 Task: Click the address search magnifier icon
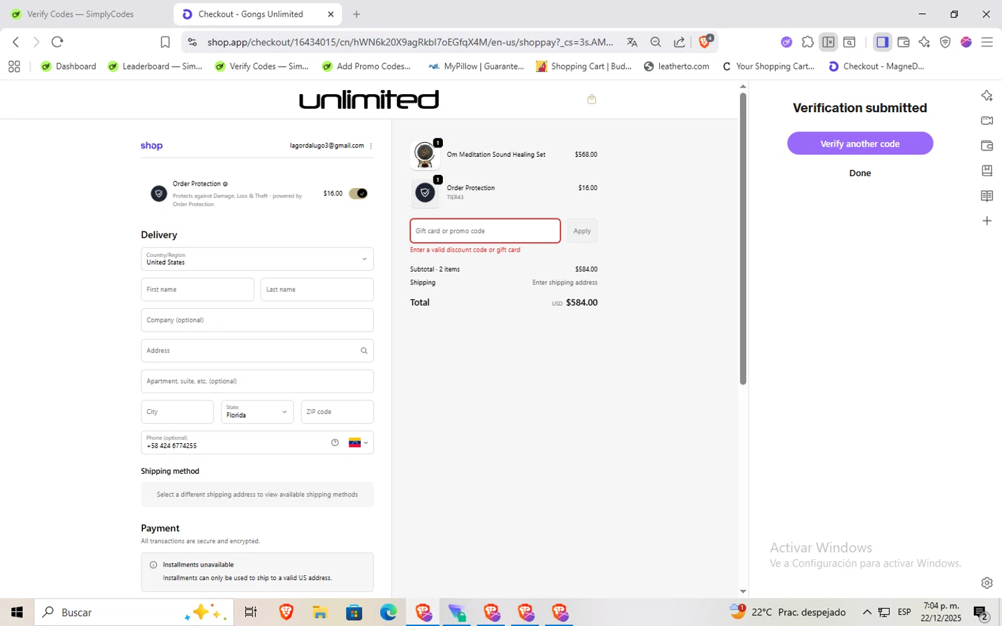(x=363, y=350)
